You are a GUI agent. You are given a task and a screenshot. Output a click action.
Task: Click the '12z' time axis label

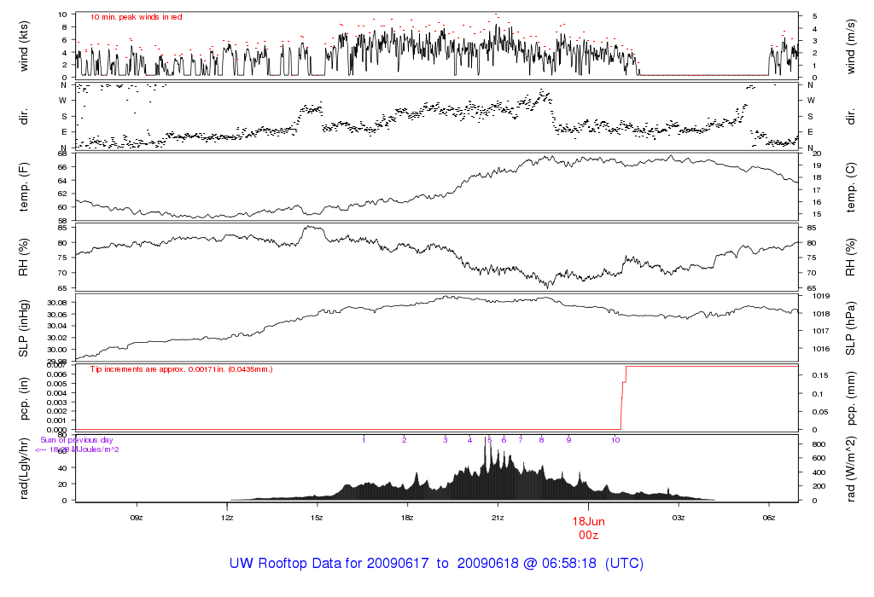point(227,518)
